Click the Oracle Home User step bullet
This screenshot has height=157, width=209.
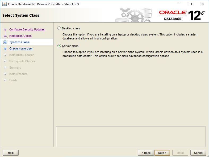pos(5,48)
